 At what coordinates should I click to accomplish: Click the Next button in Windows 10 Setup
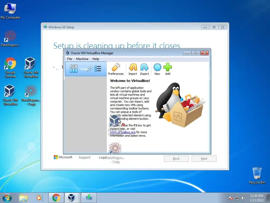click(204, 159)
